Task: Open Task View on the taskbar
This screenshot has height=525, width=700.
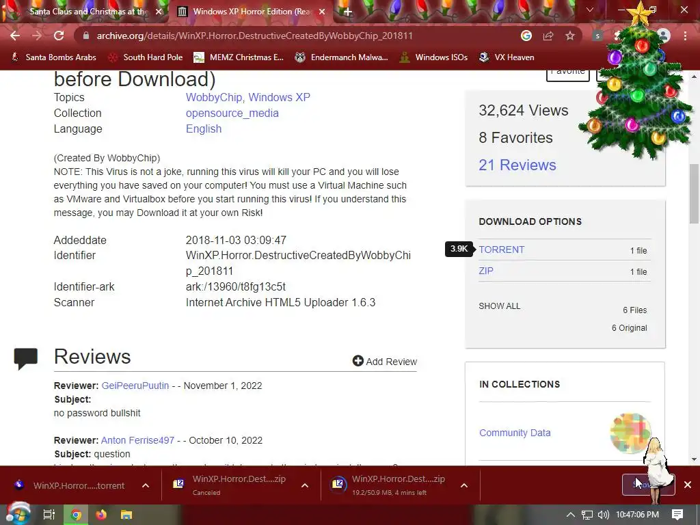Action: point(49,515)
